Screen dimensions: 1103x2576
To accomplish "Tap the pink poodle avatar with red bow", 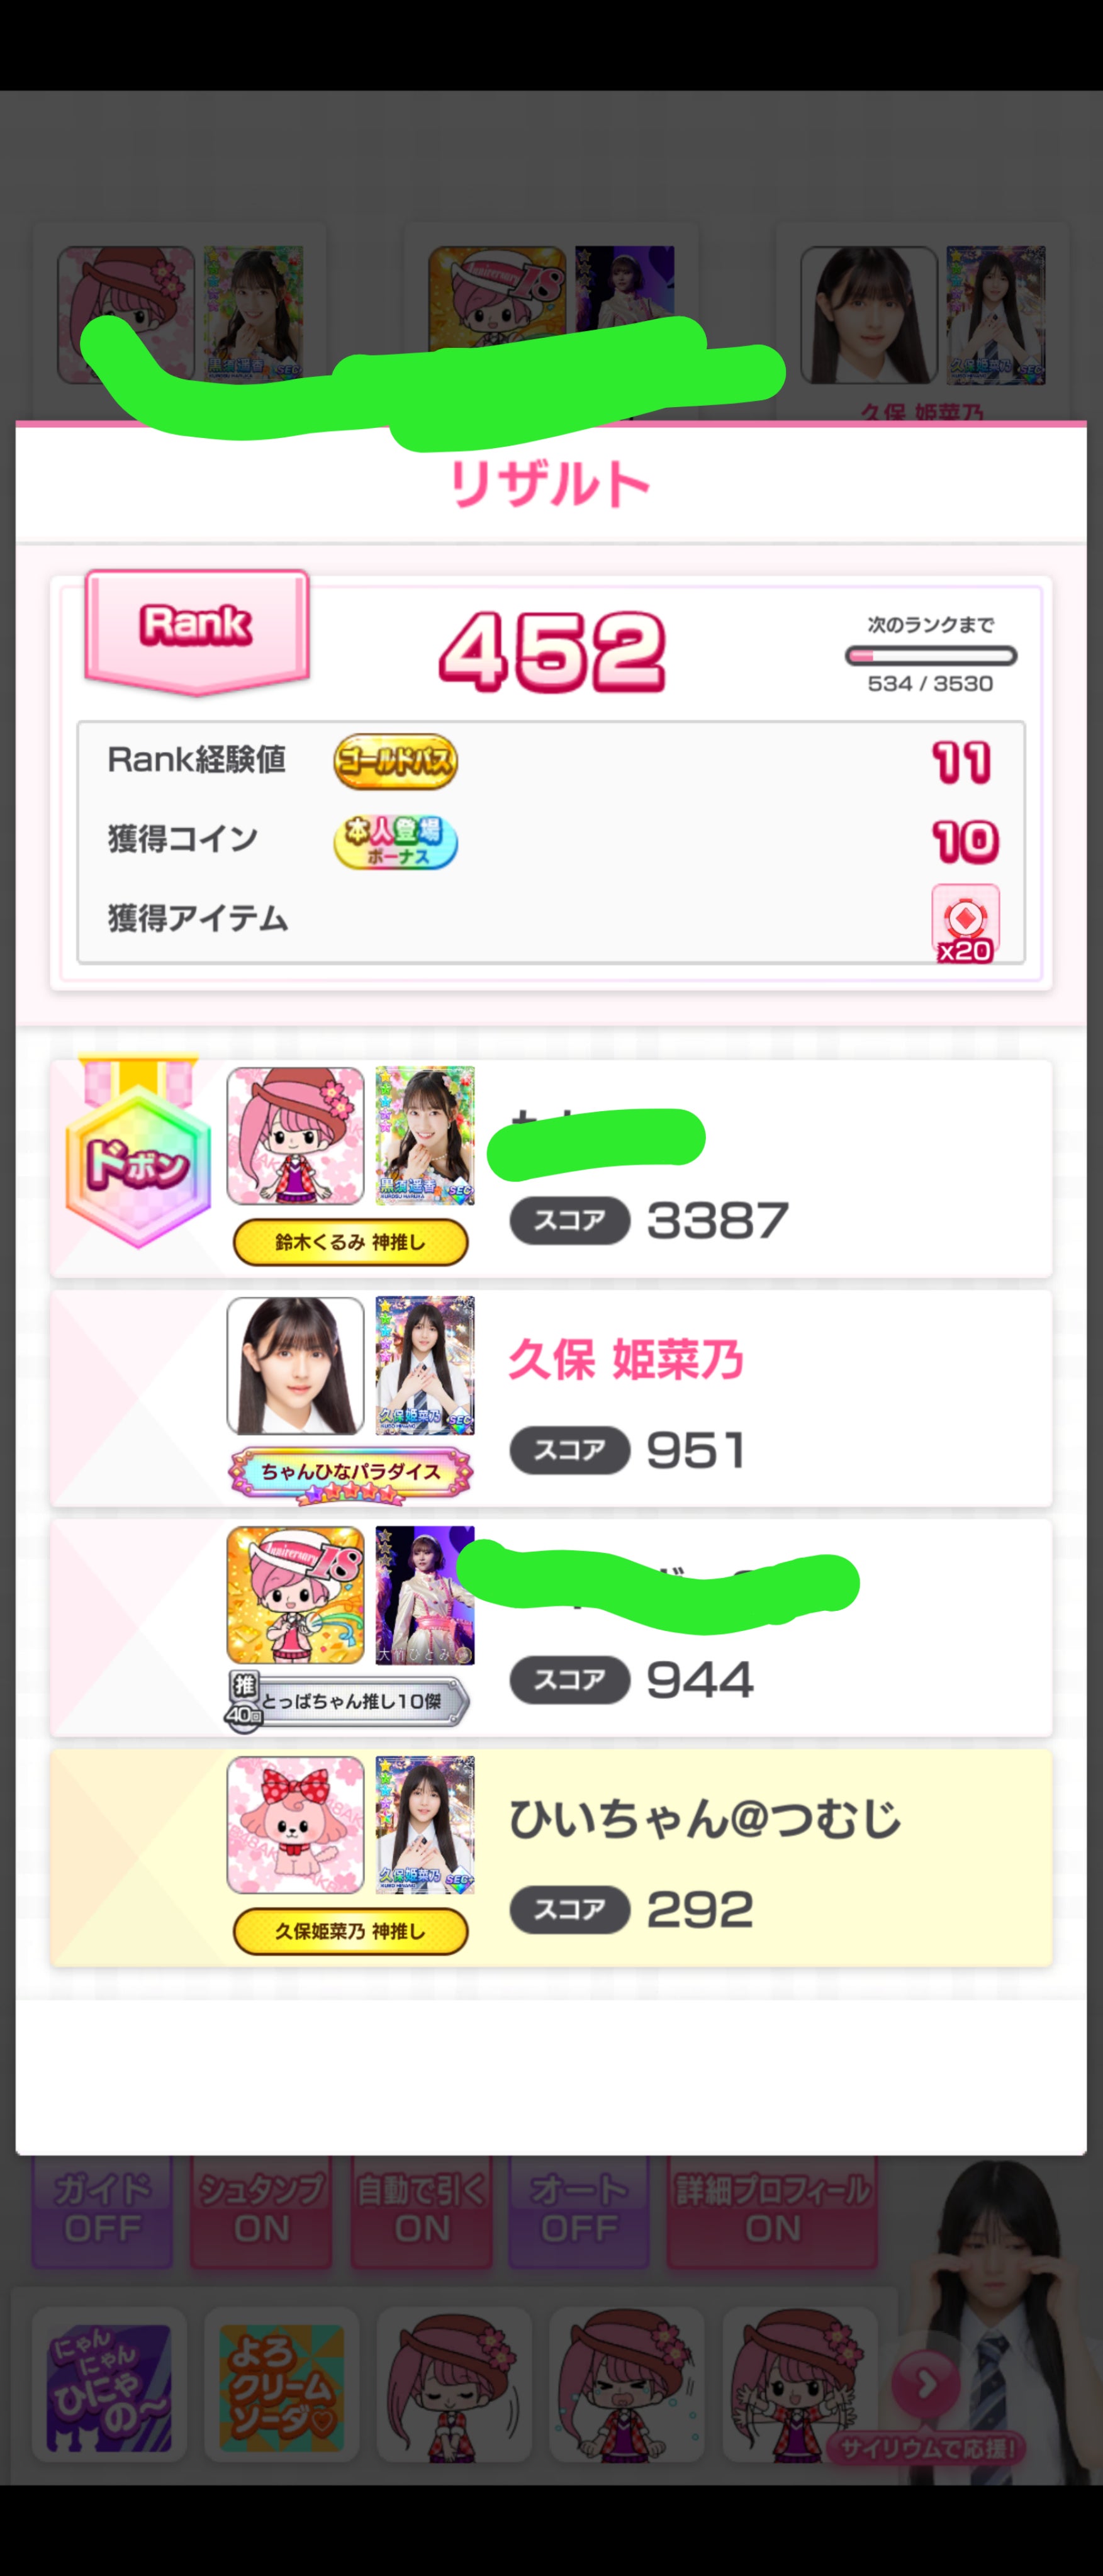I will tap(295, 1825).
